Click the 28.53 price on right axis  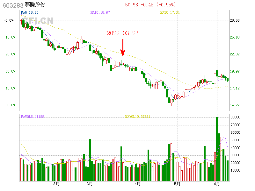[235, 20]
